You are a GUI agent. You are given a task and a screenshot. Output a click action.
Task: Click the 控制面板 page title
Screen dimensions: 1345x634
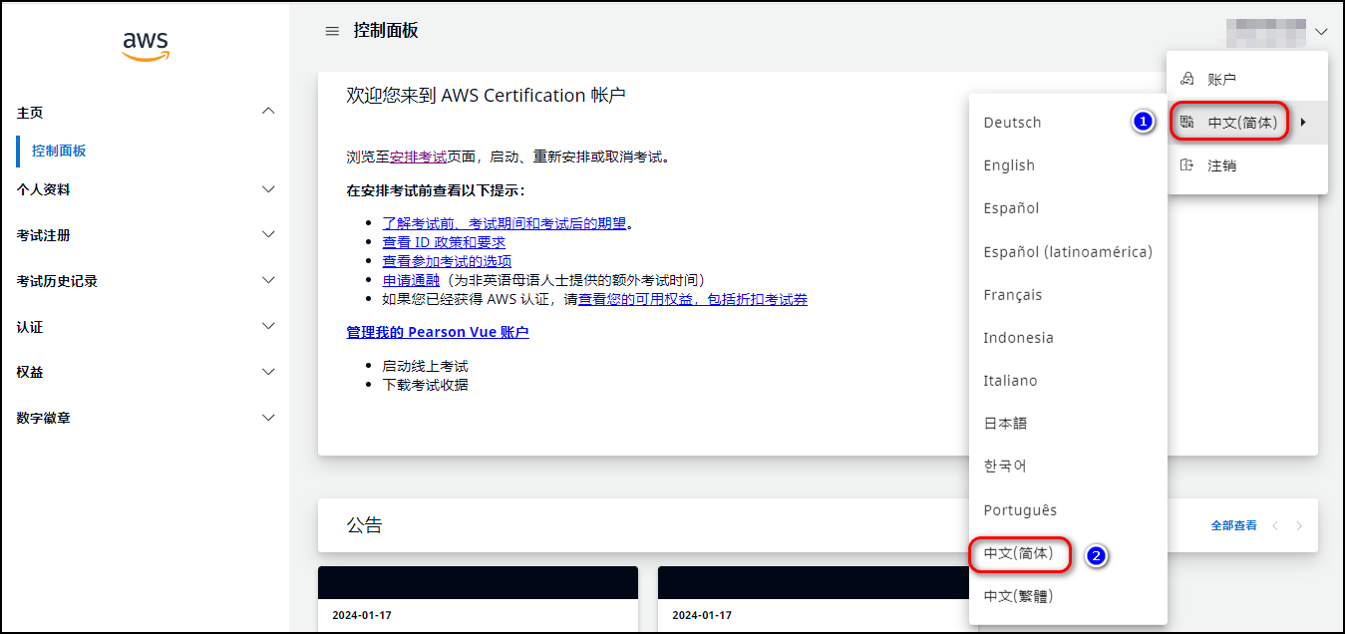coord(386,31)
